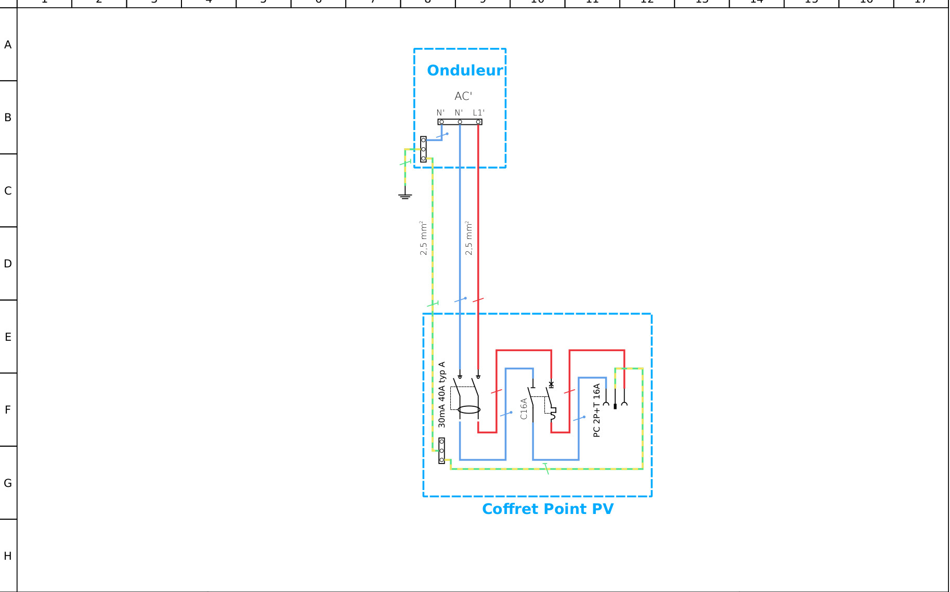Select the earth terminal block in Coffret Point PV
This screenshot has height=592, width=950.
point(441,451)
